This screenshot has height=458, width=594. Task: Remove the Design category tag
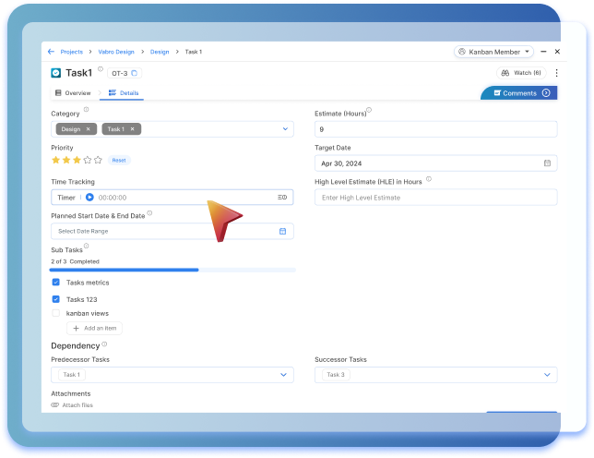89,129
